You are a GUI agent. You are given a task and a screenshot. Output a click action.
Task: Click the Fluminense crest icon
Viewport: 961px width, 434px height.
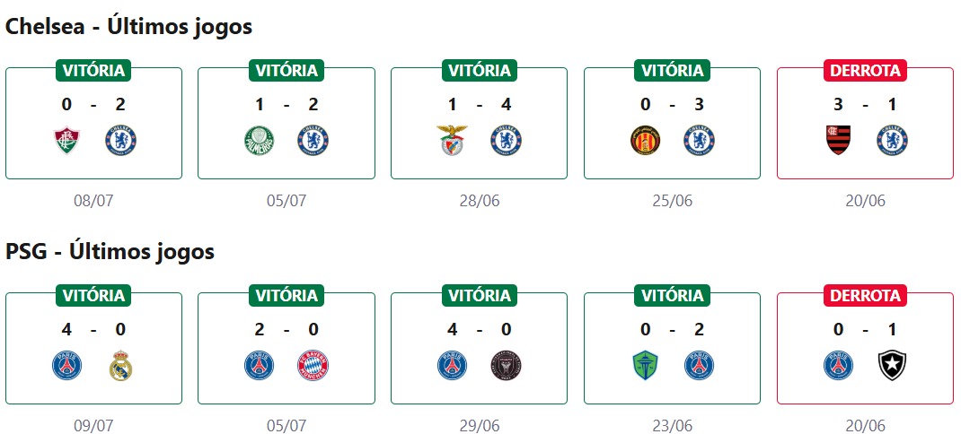tap(66, 140)
